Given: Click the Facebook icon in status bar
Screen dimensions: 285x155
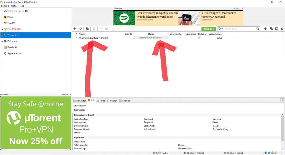Looking at the screenshot, I should 266,153.
